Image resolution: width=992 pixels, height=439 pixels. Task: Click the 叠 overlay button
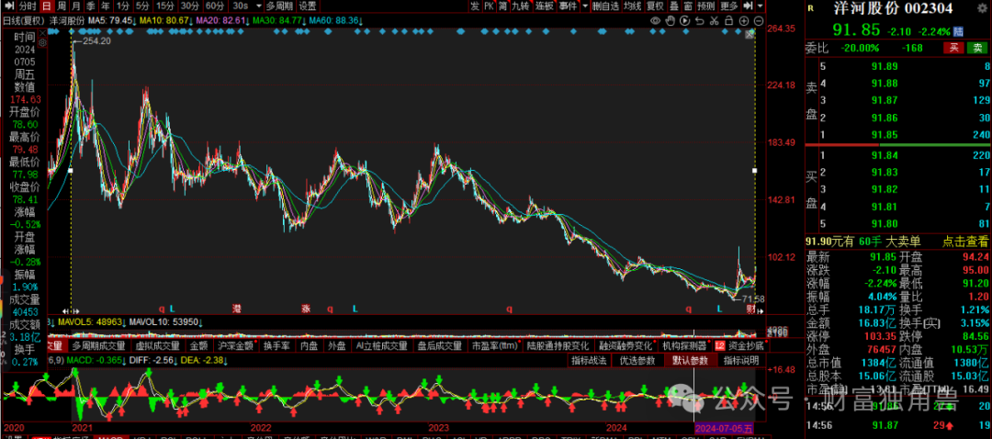coord(674,6)
